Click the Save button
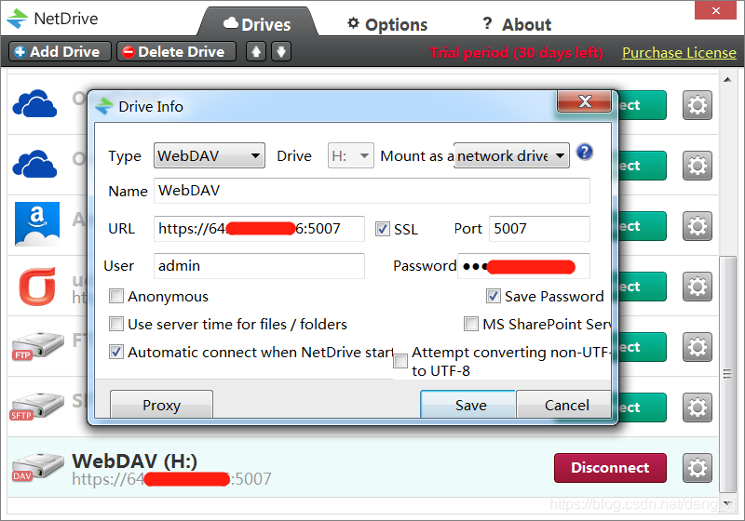 tap(468, 405)
